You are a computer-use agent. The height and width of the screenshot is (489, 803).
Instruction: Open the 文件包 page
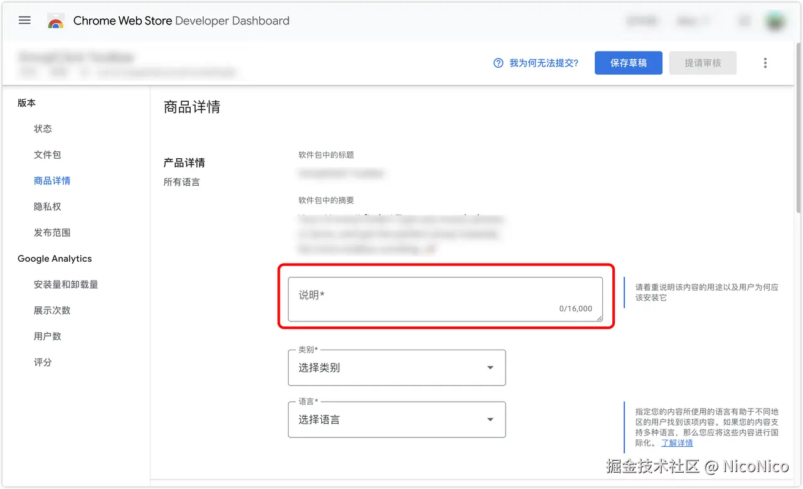[47, 154]
